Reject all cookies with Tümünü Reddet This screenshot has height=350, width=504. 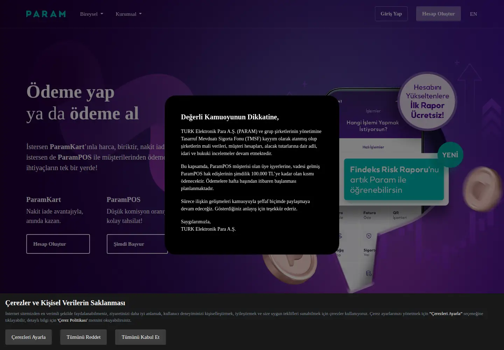tap(84, 337)
